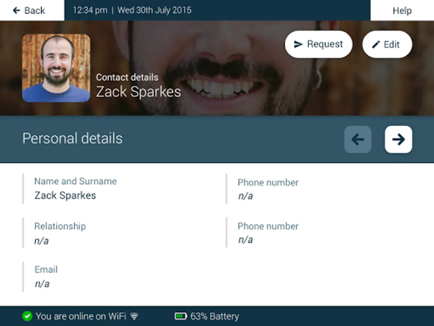The height and width of the screenshot is (326, 434).
Task: Open the Help page
Action: (402, 10)
